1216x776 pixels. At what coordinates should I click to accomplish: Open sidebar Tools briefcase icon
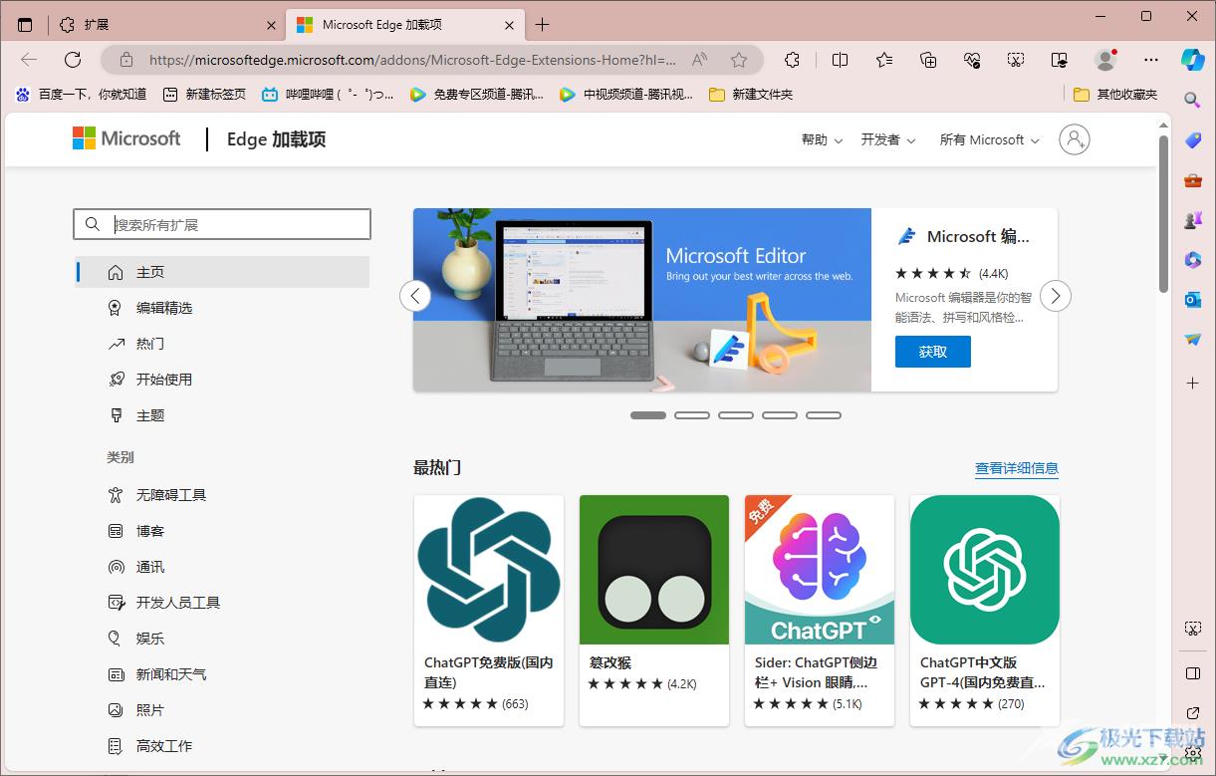1193,180
